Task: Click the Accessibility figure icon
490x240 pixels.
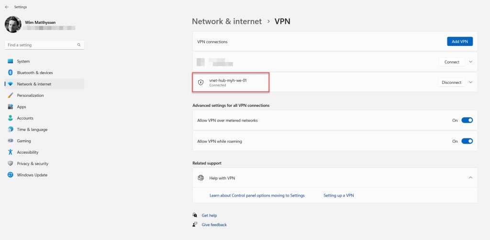Action: pyautogui.click(x=10, y=152)
